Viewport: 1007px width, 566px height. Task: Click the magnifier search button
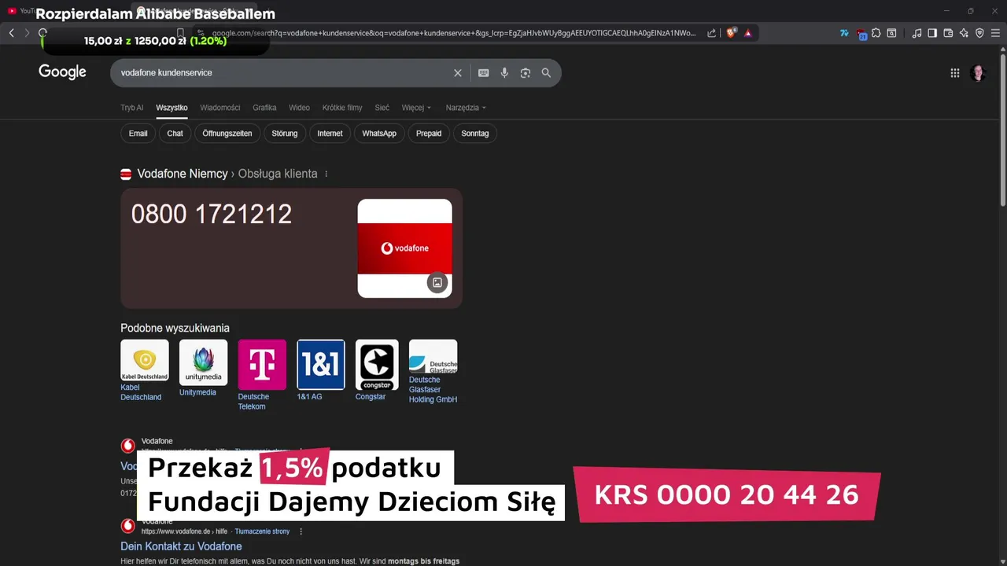click(546, 72)
